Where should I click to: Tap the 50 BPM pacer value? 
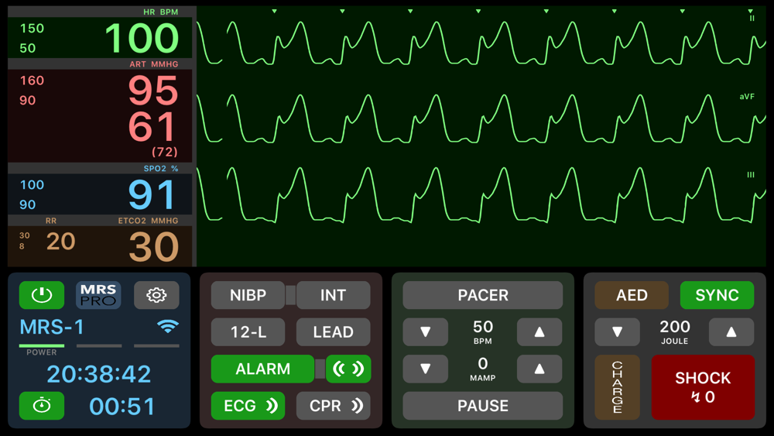point(483,331)
